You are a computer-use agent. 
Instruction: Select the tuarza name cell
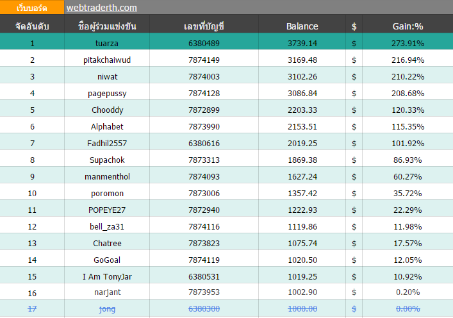107,43
